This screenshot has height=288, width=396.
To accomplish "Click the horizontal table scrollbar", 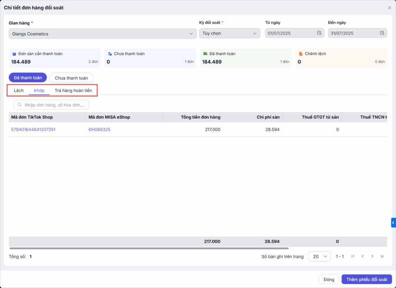I will [x=149, y=248].
